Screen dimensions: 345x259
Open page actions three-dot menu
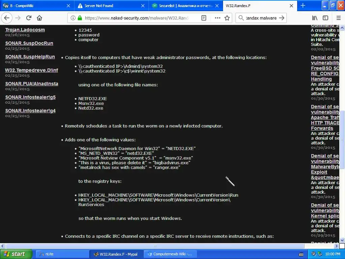217,18
